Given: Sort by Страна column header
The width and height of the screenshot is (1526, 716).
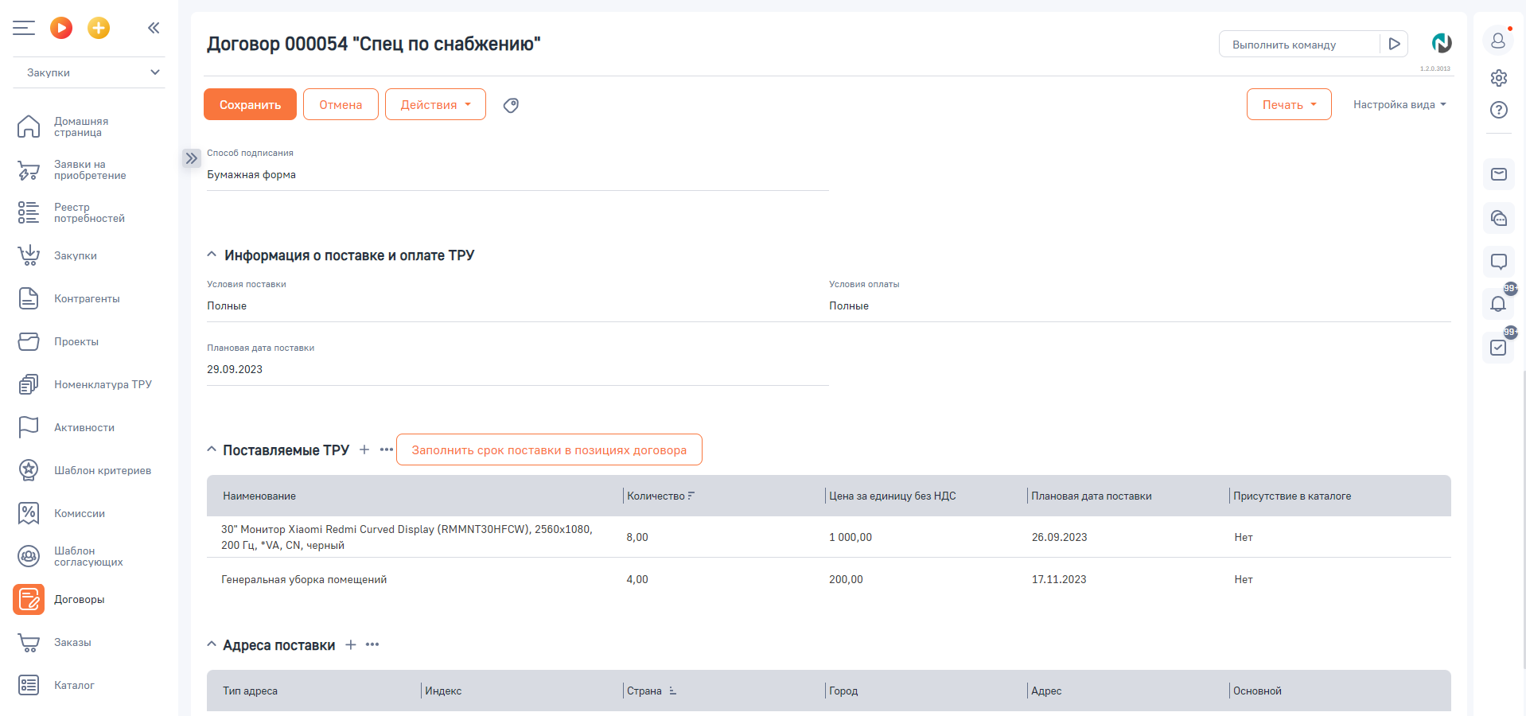Looking at the screenshot, I should point(644,691).
